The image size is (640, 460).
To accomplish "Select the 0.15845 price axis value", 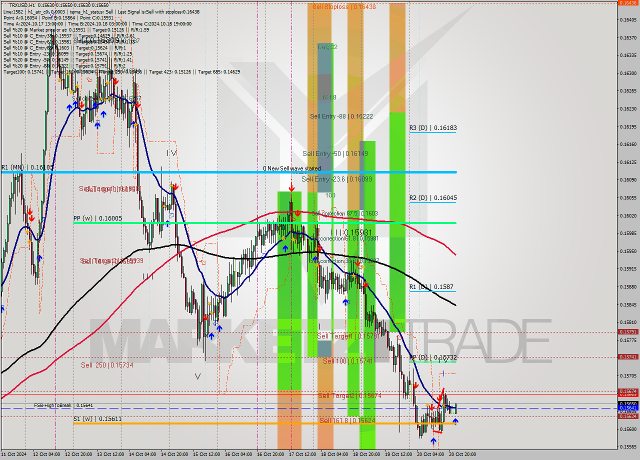I will point(628,304).
